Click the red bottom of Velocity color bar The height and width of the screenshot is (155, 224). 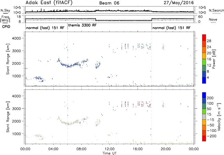[x=204, y=138]
